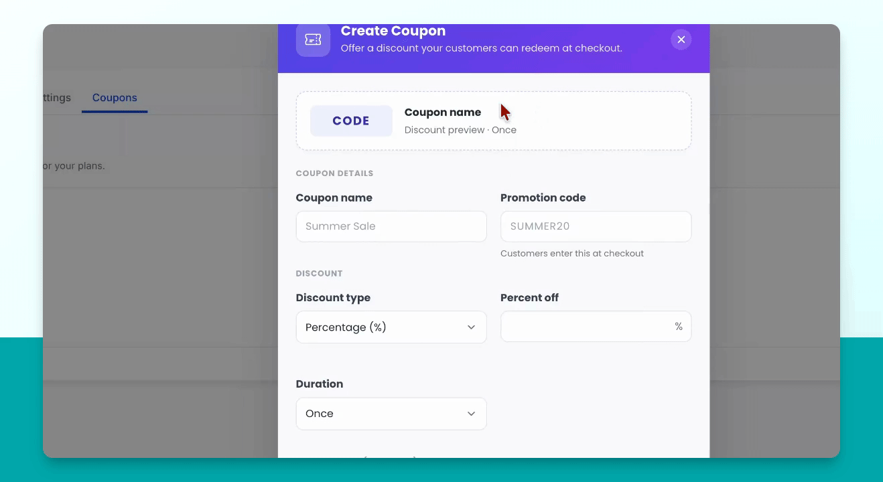This screenshot has width=883, height=482.
Task: Click the Coupon name input field
Action: [391, 226]
